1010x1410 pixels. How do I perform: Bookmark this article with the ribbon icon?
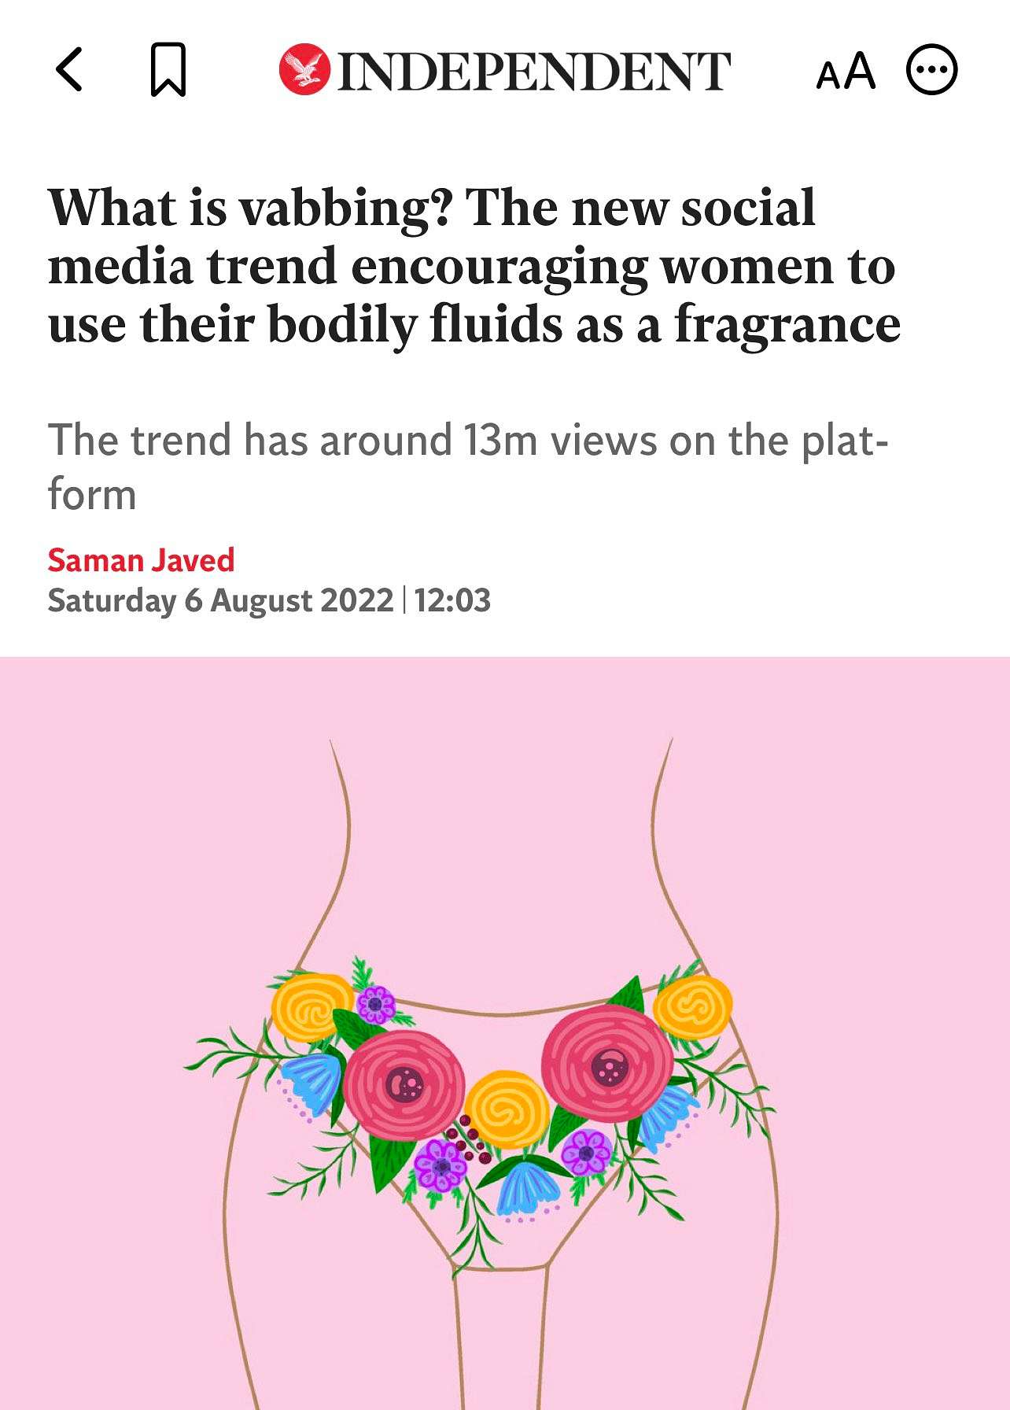[168, 70]
